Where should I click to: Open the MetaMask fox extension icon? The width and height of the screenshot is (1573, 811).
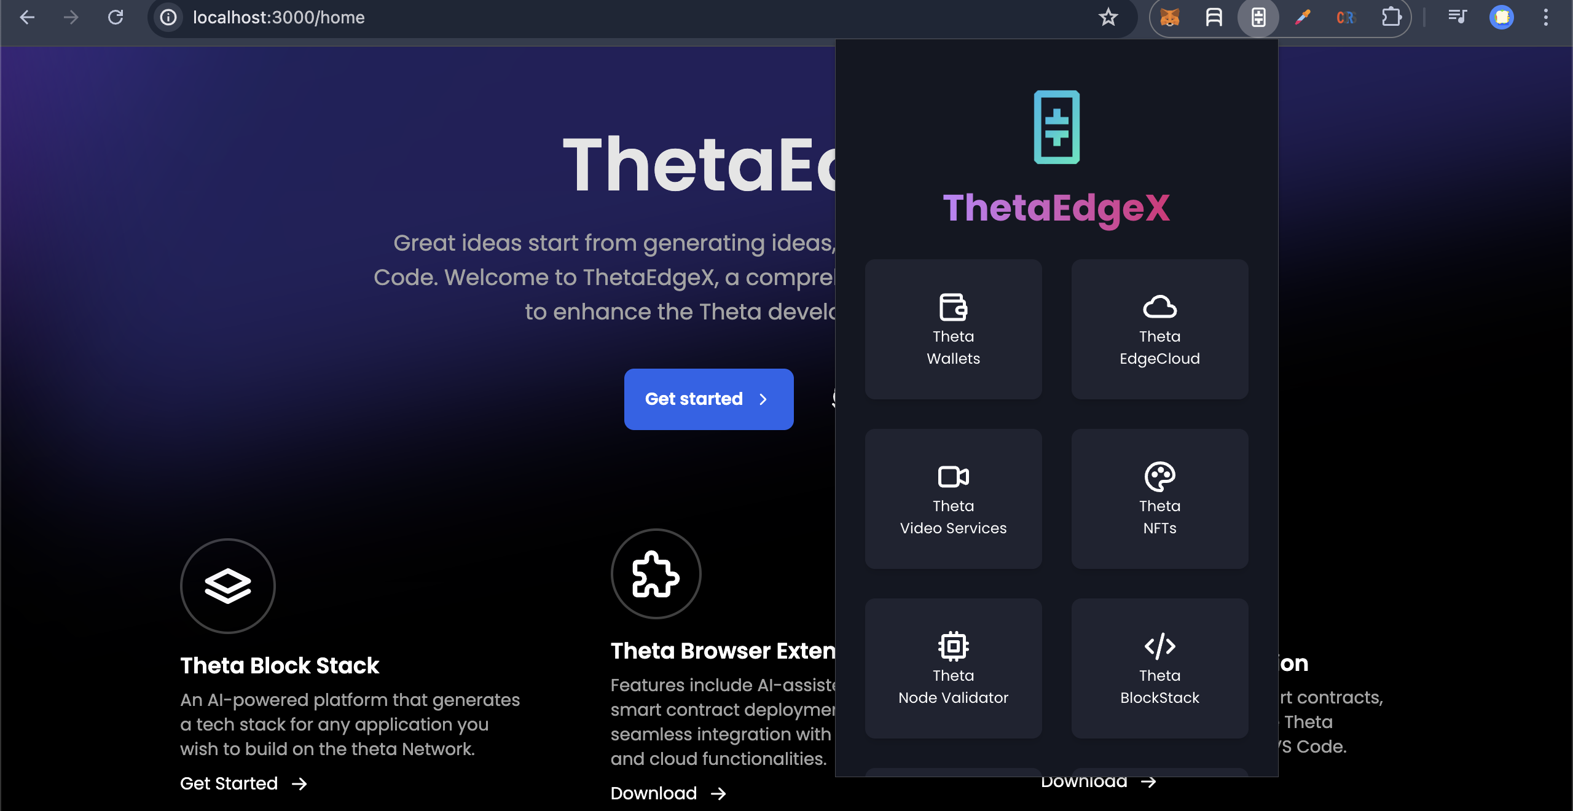[1169, 17]
